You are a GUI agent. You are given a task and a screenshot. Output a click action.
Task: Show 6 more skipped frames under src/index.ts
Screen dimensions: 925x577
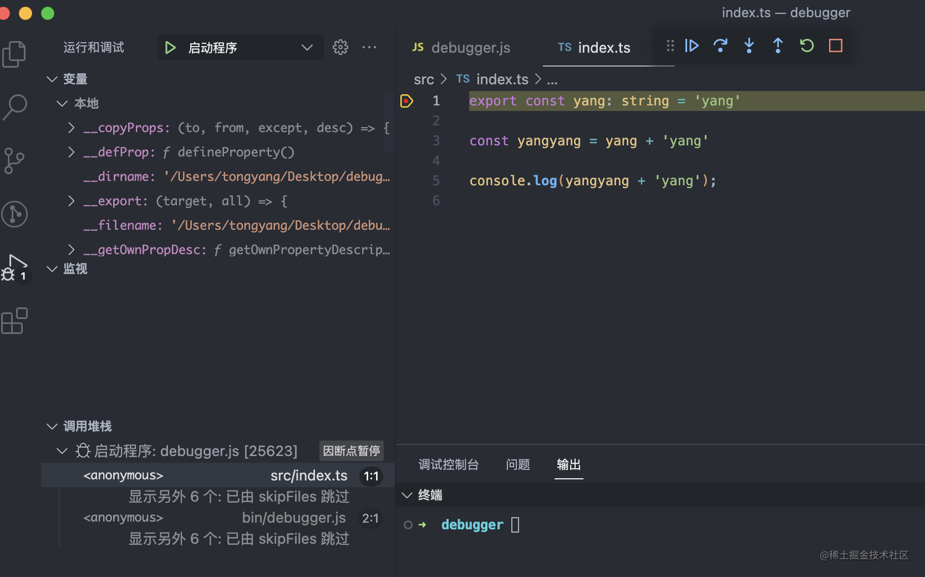tap(238, 497)
